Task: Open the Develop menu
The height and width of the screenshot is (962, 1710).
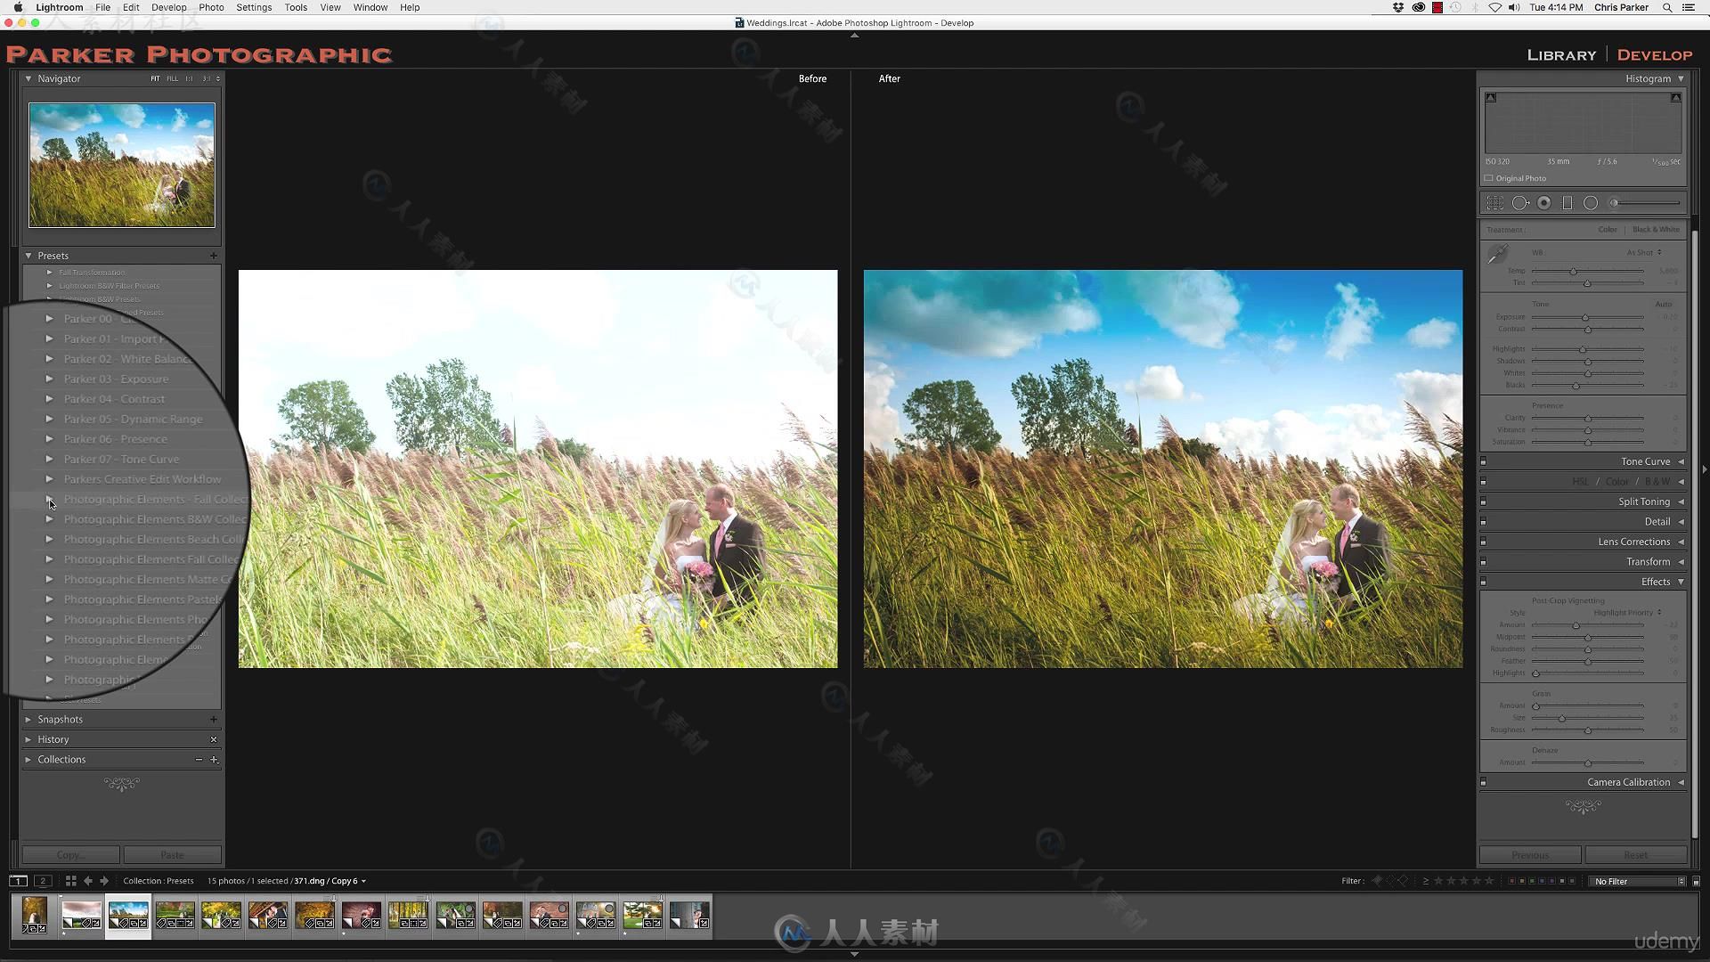Action: [169, 8]
